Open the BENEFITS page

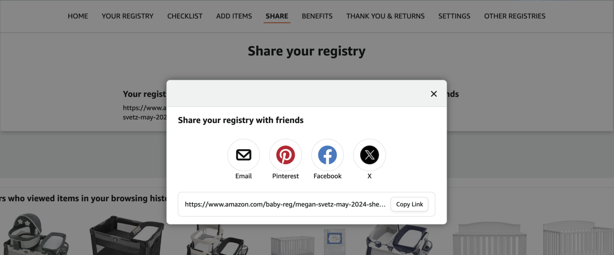tap(317, 16)
